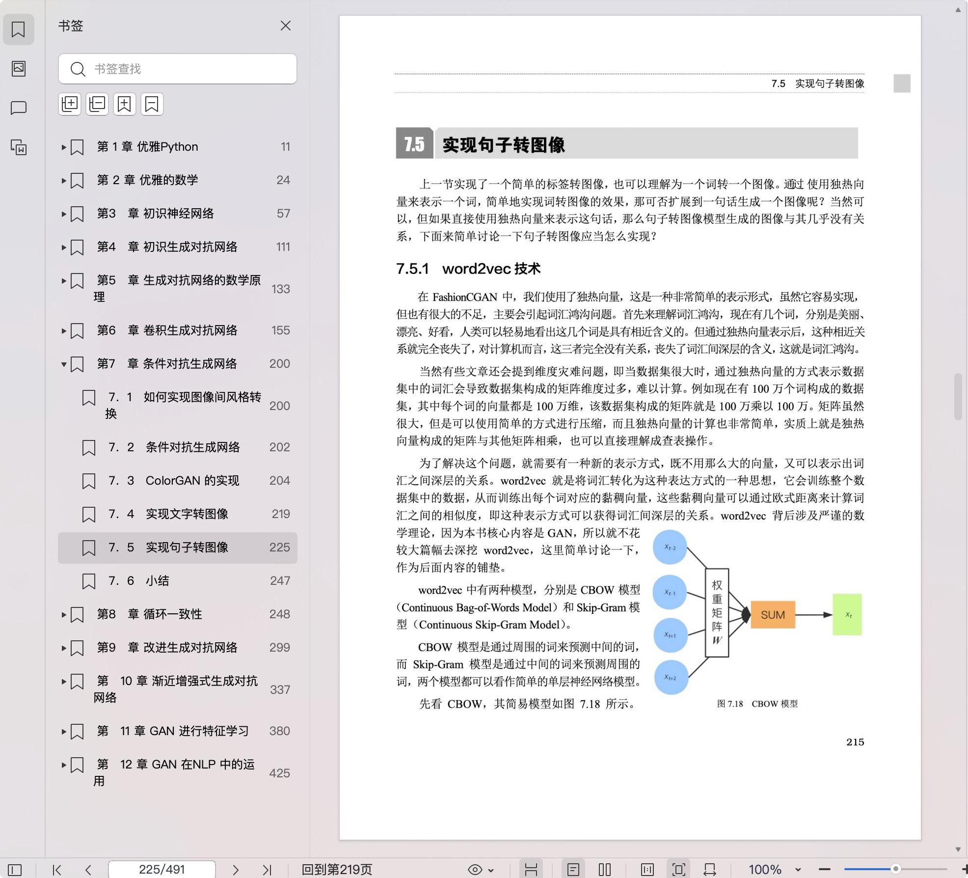Viewport: 968px width, 878px height.
Task: Click the CBOW model figure 7.18
Action: [757, 612]
